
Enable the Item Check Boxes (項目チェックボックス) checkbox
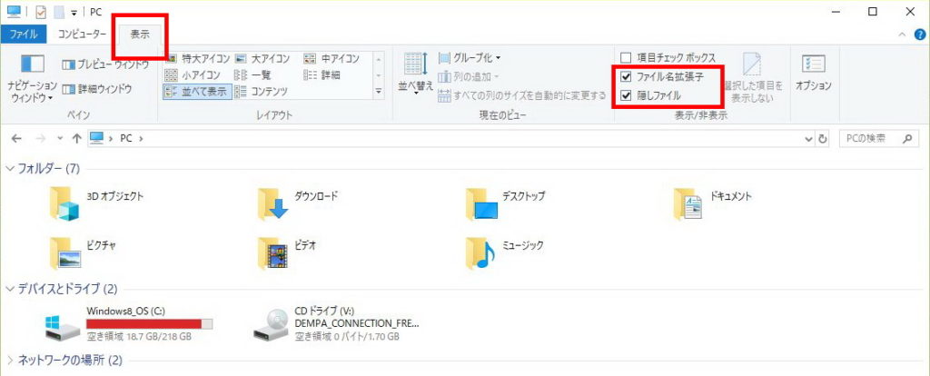[626, 58]
